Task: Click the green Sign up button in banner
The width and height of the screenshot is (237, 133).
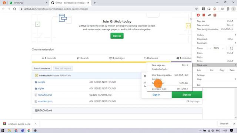Action: [117, 36]
